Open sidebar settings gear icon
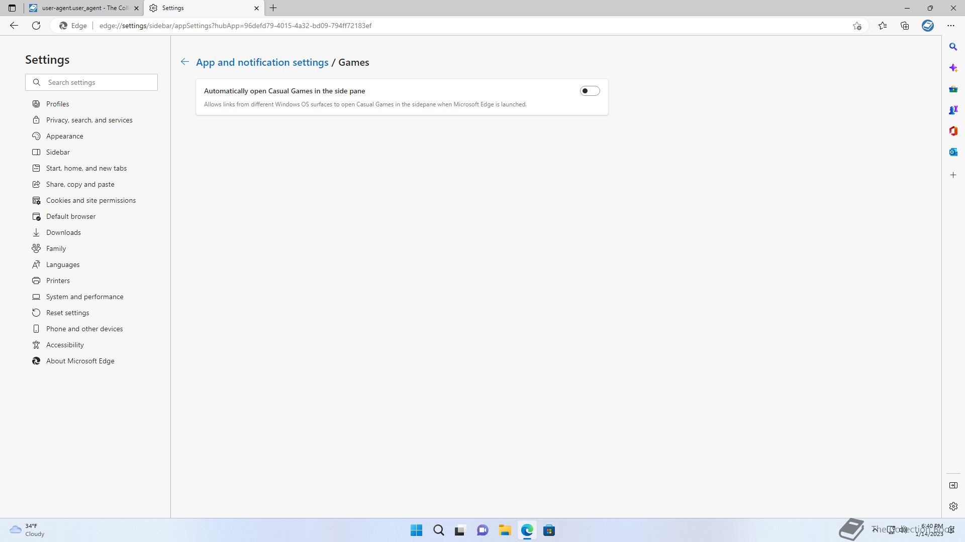 (953, 506)
